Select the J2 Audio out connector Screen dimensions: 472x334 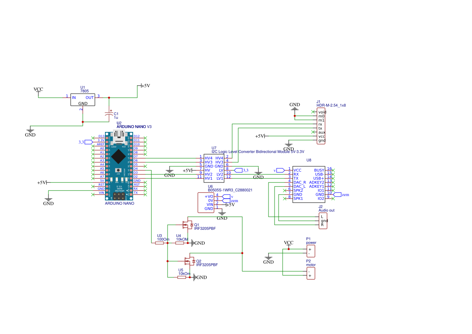323,221
